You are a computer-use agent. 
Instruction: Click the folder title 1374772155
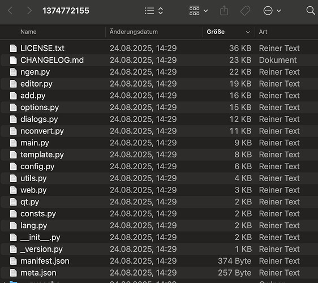(x=66, y=11)
